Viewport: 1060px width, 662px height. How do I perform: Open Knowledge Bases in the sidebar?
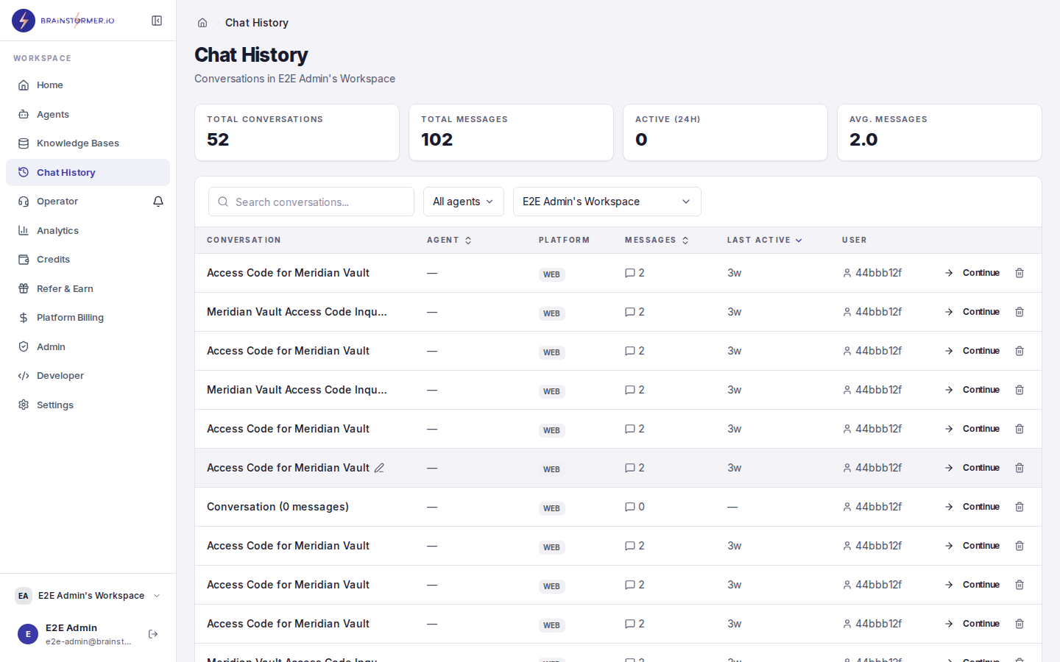(88, 143)
